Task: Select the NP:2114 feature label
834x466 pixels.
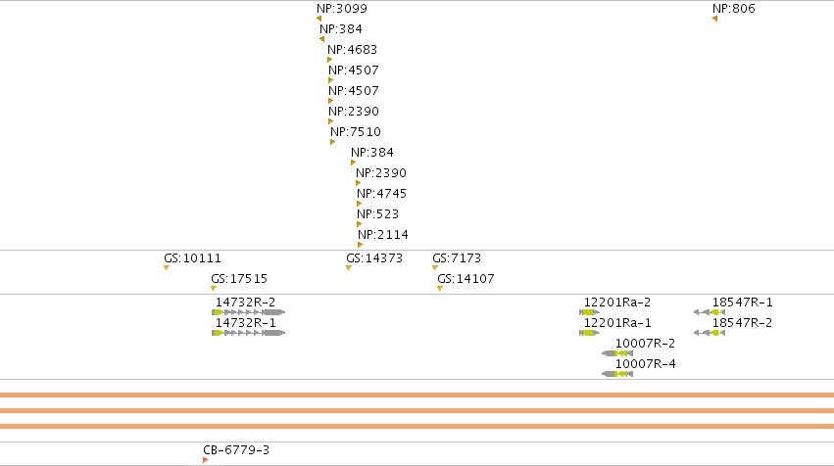Action: [x=383, y=235]
